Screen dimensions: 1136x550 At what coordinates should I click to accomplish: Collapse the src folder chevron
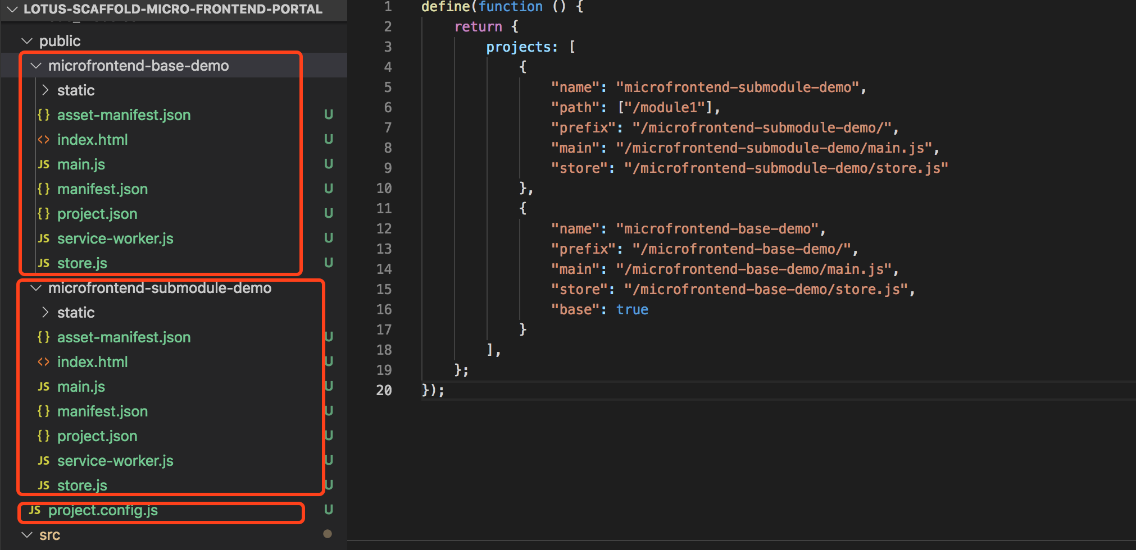pyautogui.click(x=26, y=535)
